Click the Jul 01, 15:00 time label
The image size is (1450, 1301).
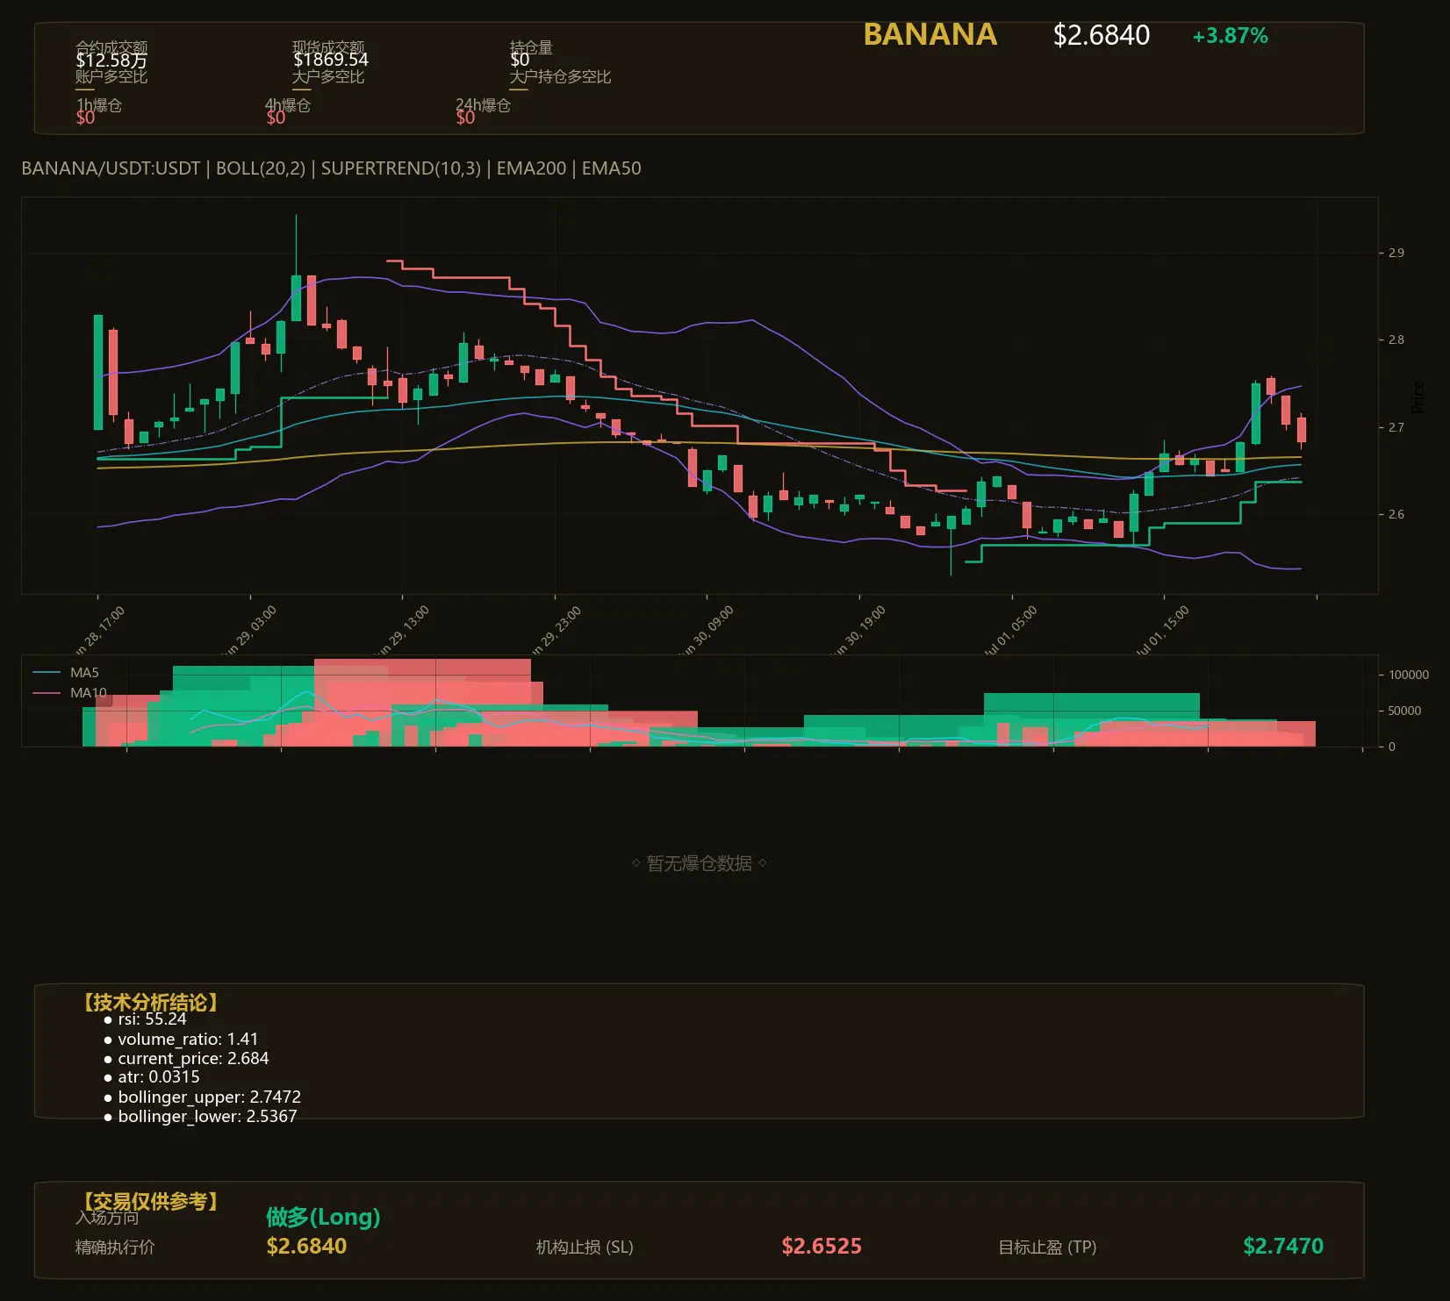tap(1164, 632)
